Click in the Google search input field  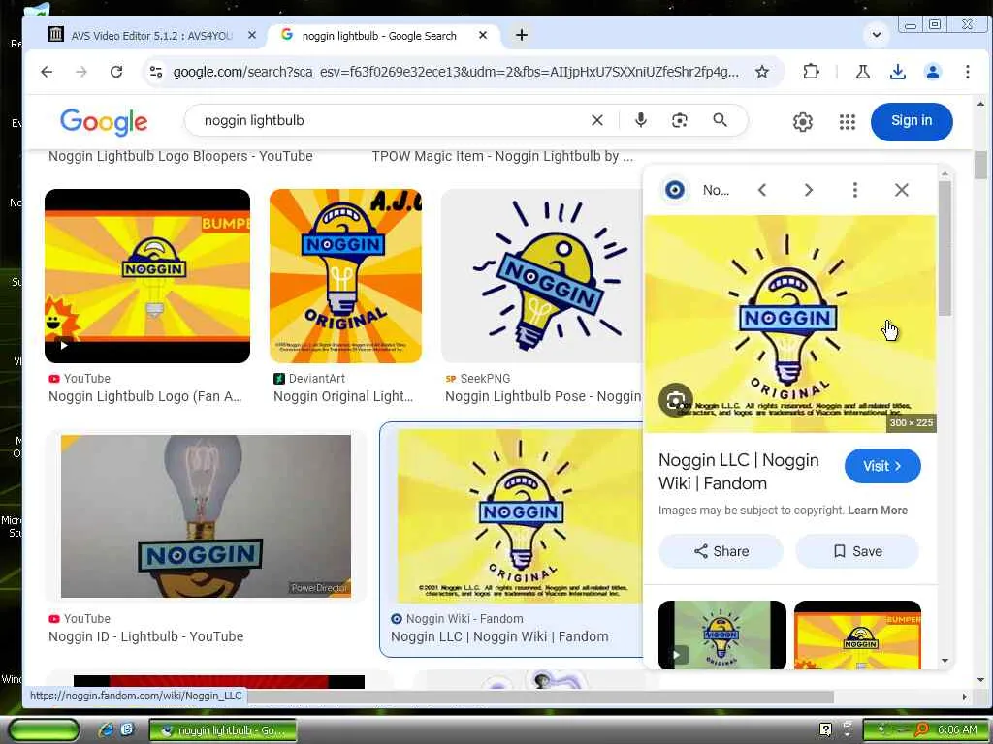click(x=393, y=120)
